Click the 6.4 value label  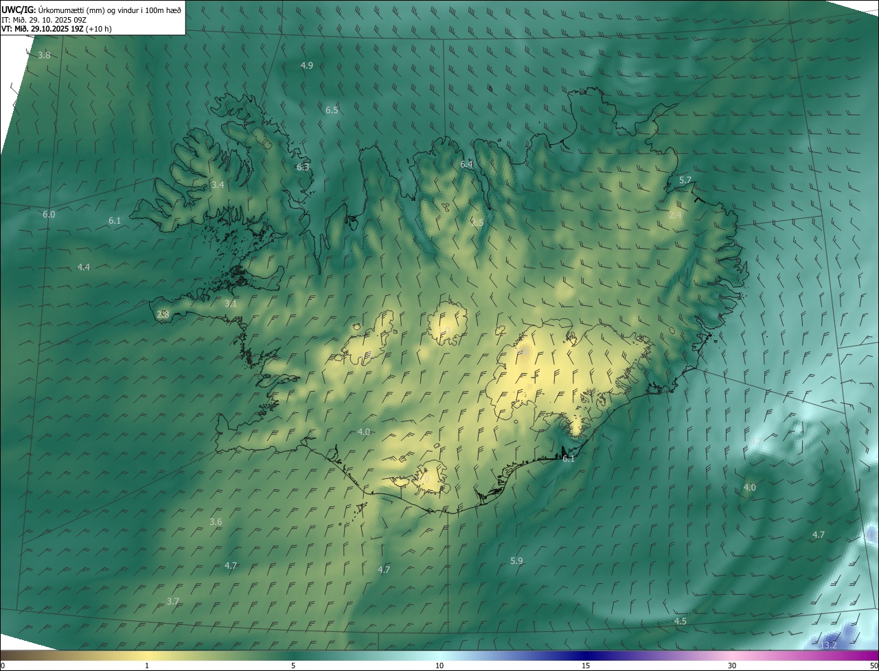[x=467, y=164]
